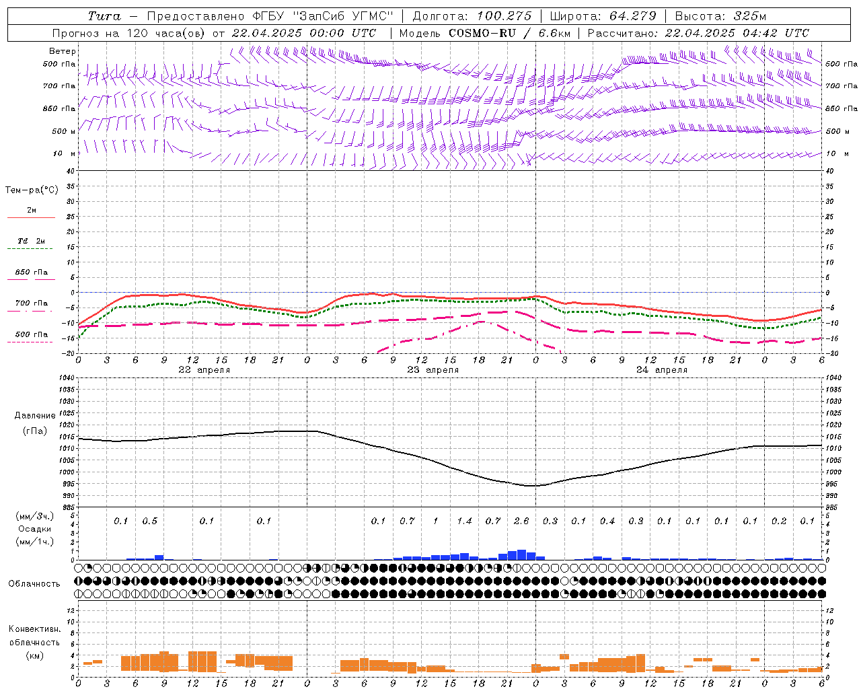This screenshot has width=861, height=689.
Task: Click the longitude value 100.275
Action: [x=504, y=16]
